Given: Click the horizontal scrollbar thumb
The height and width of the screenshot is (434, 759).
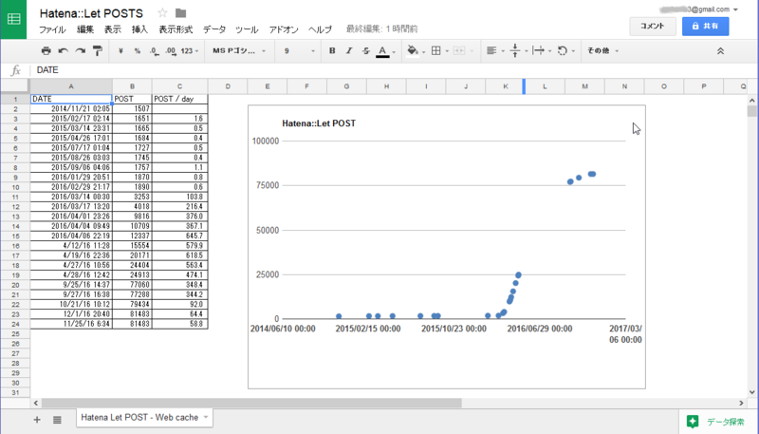Looking at the screenshot, I should (x=251, y=403).
